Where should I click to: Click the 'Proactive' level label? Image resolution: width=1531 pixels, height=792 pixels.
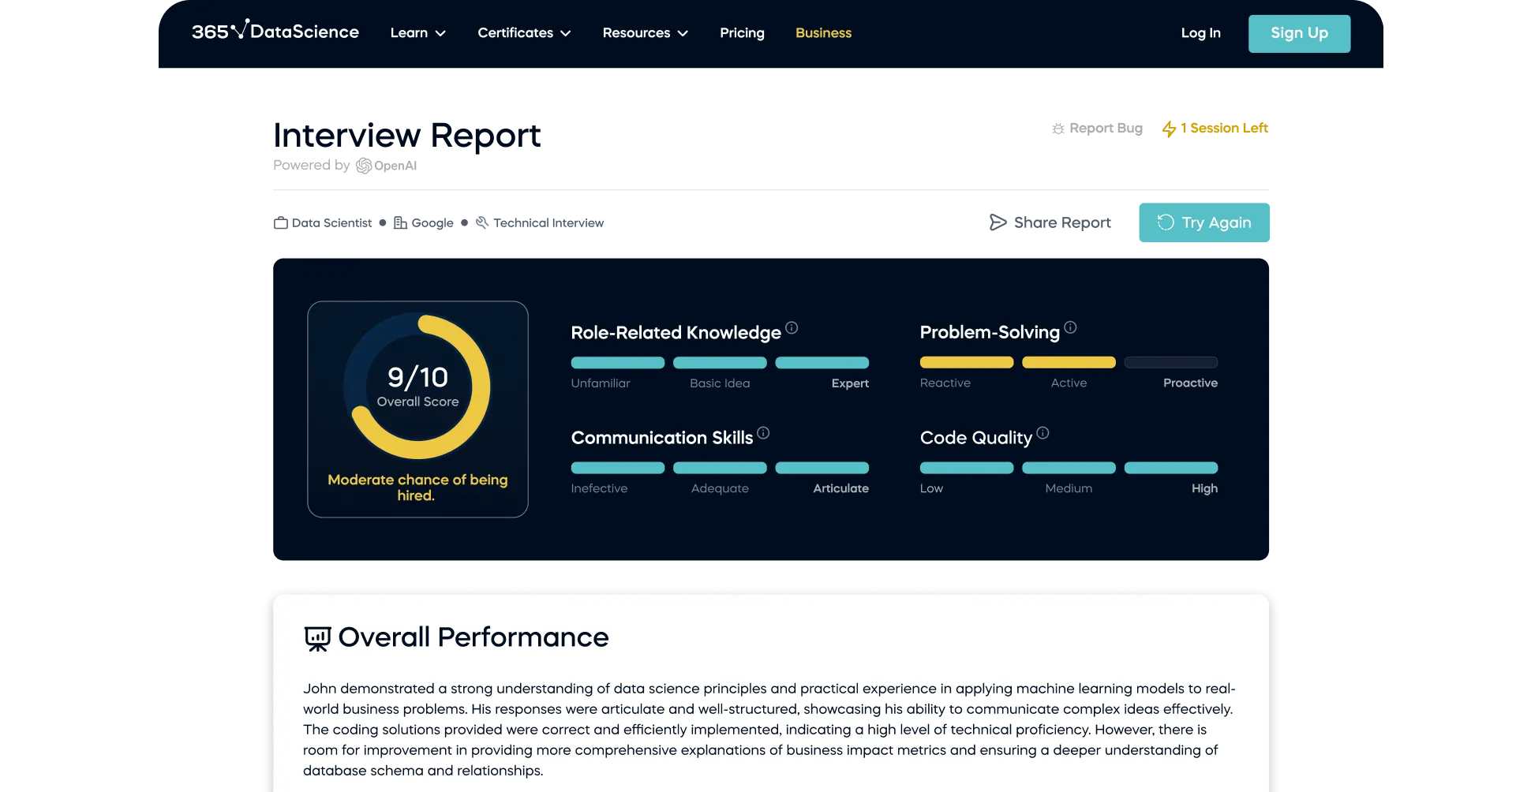[1190, 383]
